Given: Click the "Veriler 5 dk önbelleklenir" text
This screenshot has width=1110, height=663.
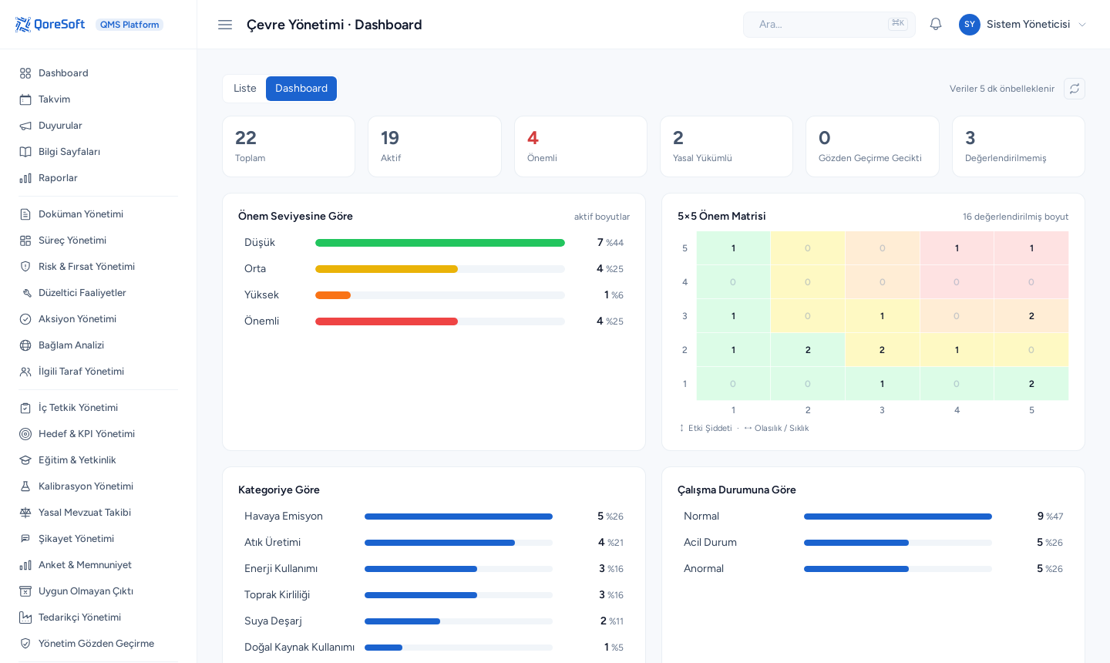Looking at the screenshot, I should coord(1002,89).
